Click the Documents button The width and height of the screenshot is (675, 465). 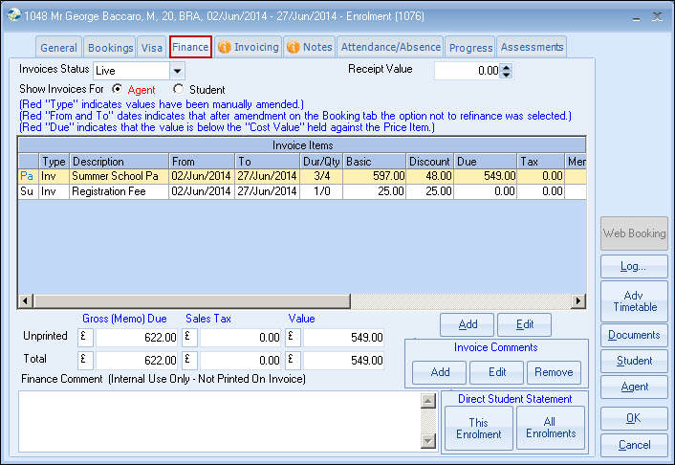click(x=634, y=335)
